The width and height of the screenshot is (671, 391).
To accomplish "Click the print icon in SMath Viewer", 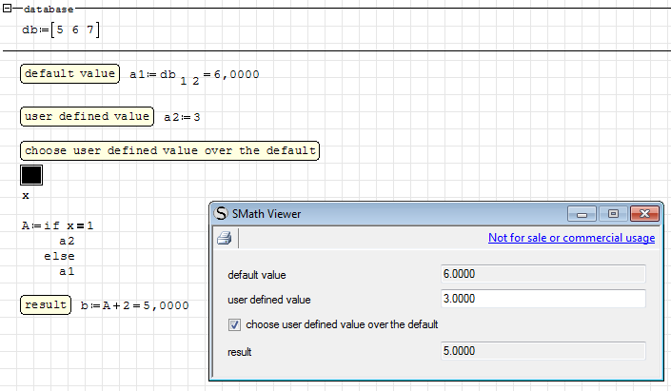I will click(x=224, y=239).
